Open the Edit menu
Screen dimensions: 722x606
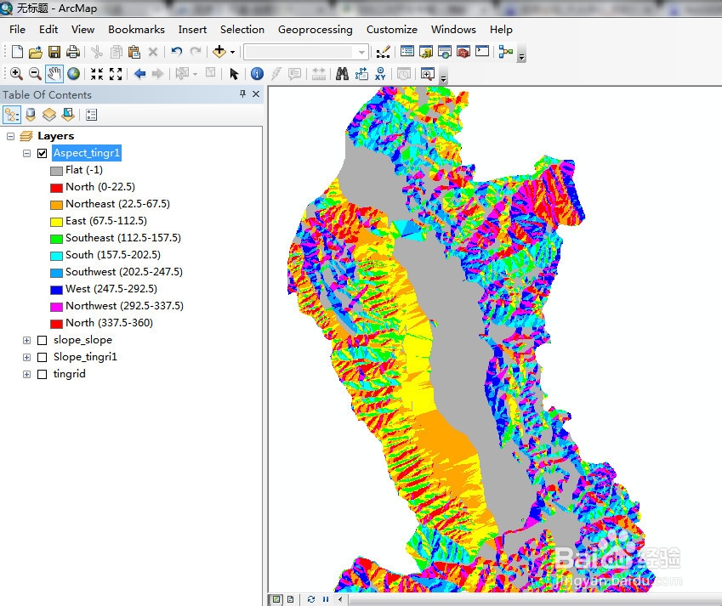[48, 30]
